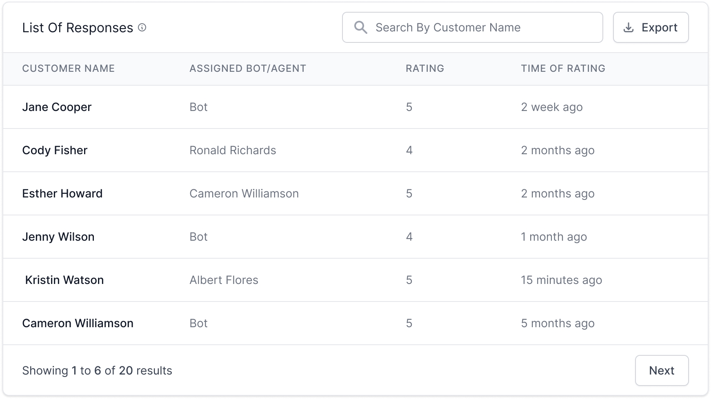
Task: Select customer Cameron Williamson in last row
Action: [78, 323]
